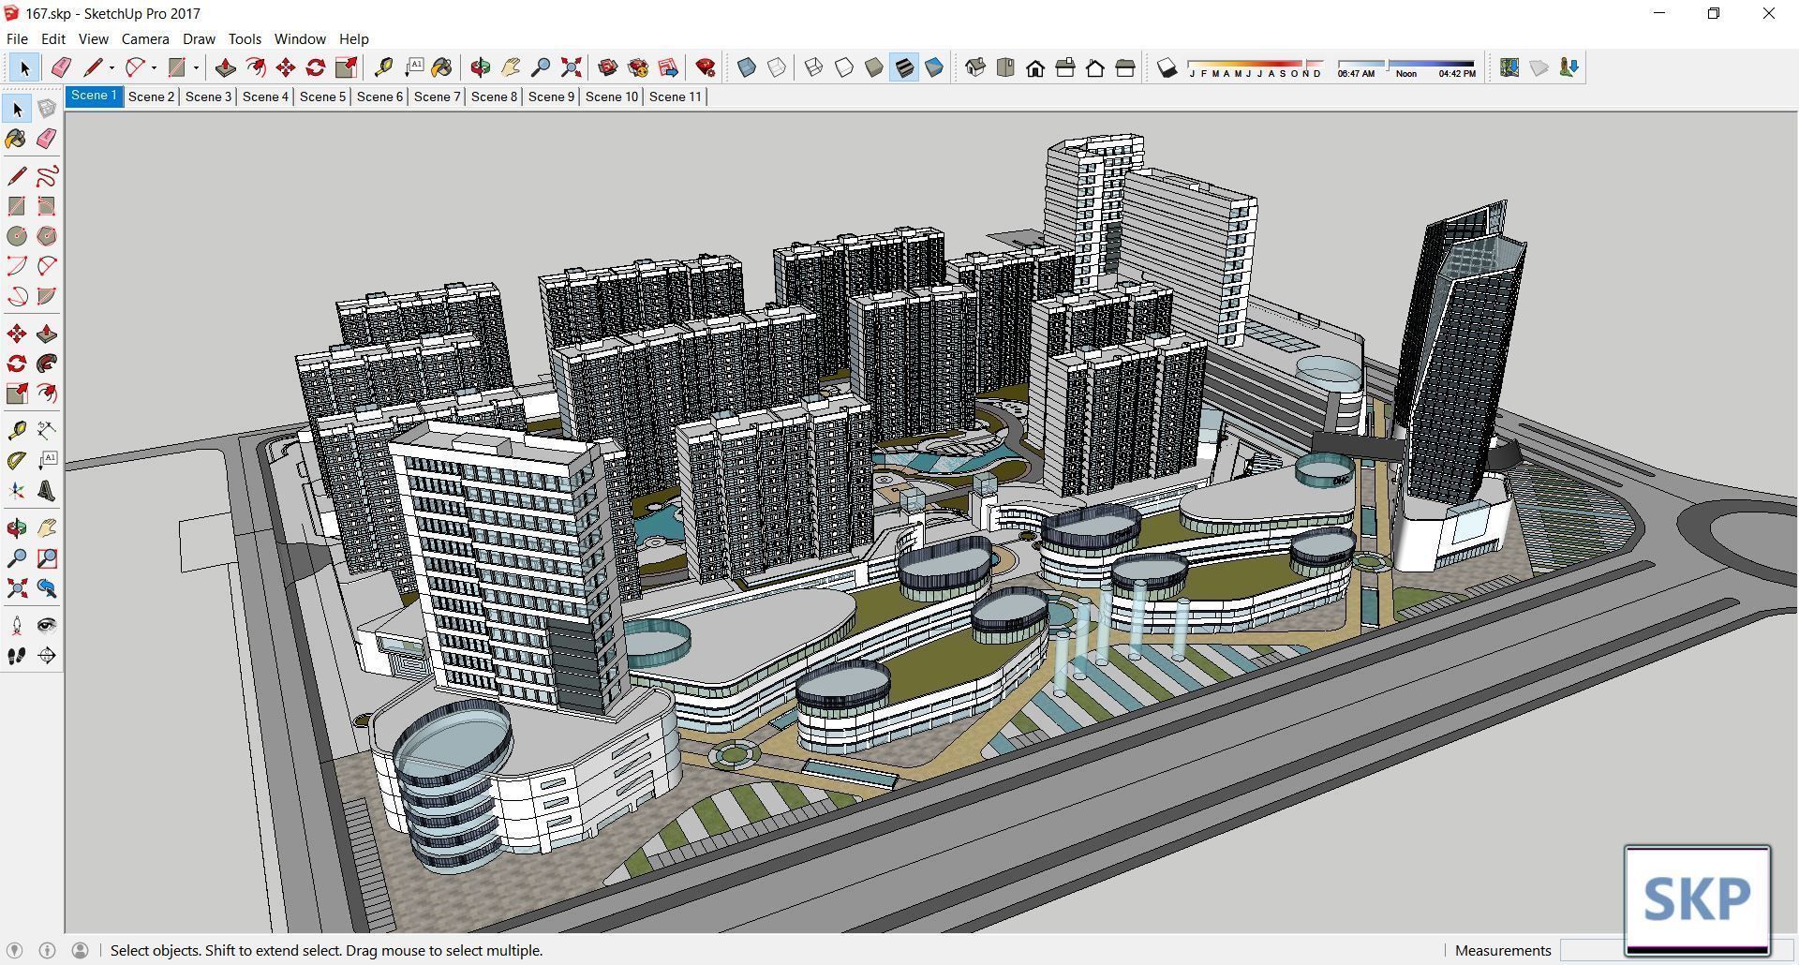Click the Add Location map icon

click(1509, 67)
